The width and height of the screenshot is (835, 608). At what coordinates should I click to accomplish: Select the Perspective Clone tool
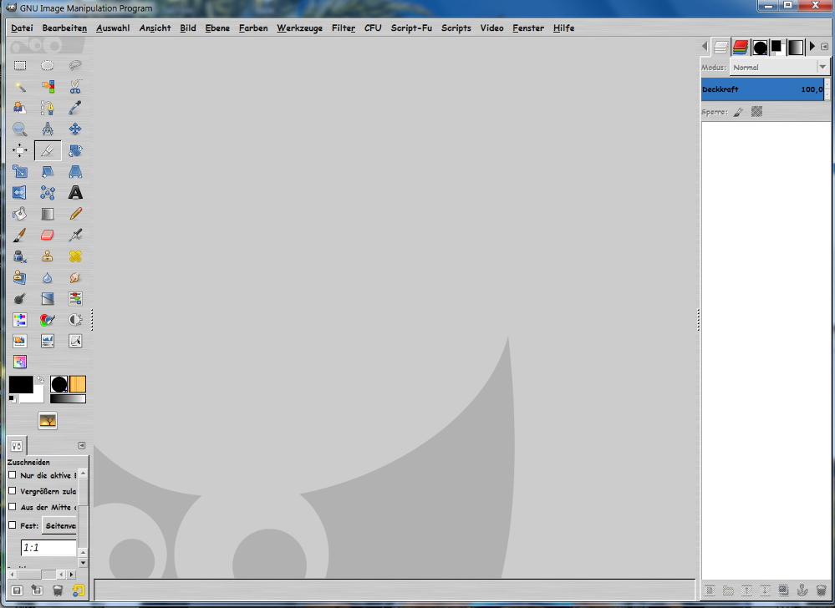(x=20, y=277)
